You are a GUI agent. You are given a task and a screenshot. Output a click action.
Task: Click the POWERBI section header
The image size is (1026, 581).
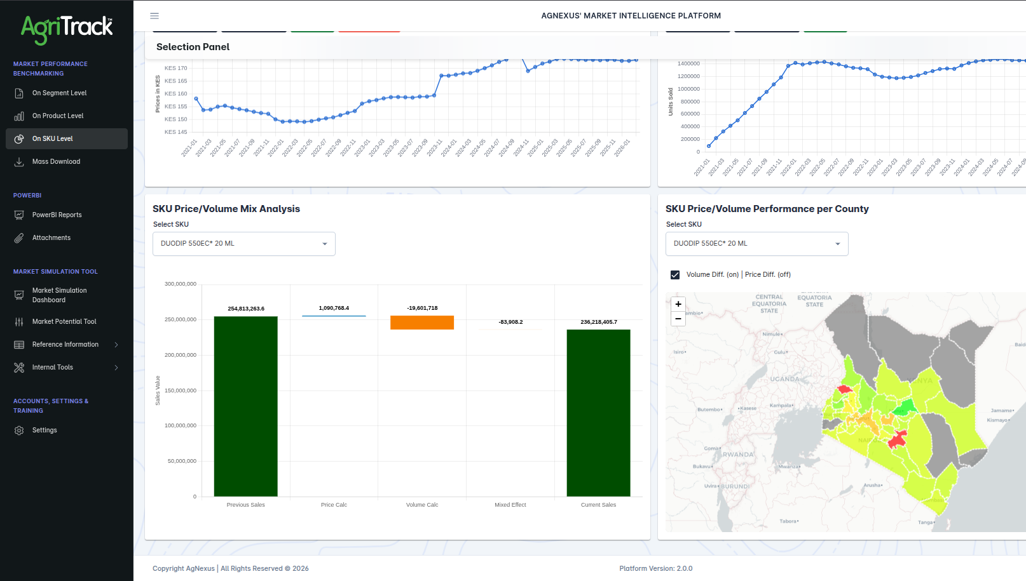point(27,196)
